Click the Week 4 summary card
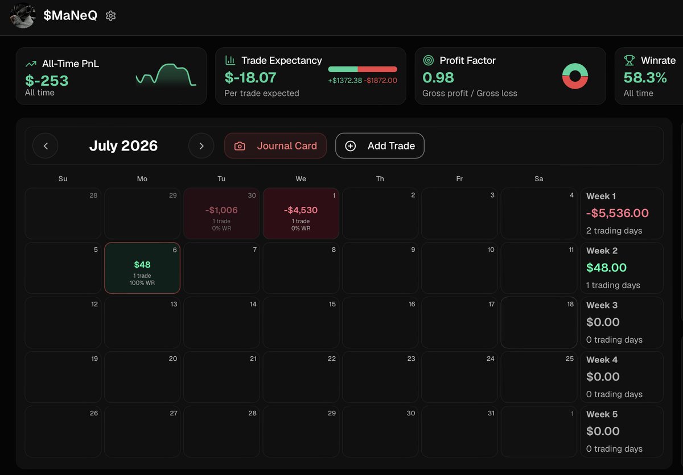Viewport: 683px width, 475px height. point(622,377)
